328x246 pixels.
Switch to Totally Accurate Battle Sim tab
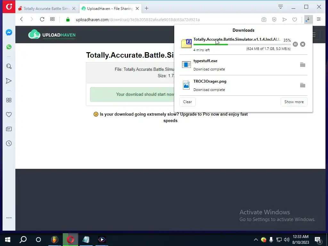(46, 9)
